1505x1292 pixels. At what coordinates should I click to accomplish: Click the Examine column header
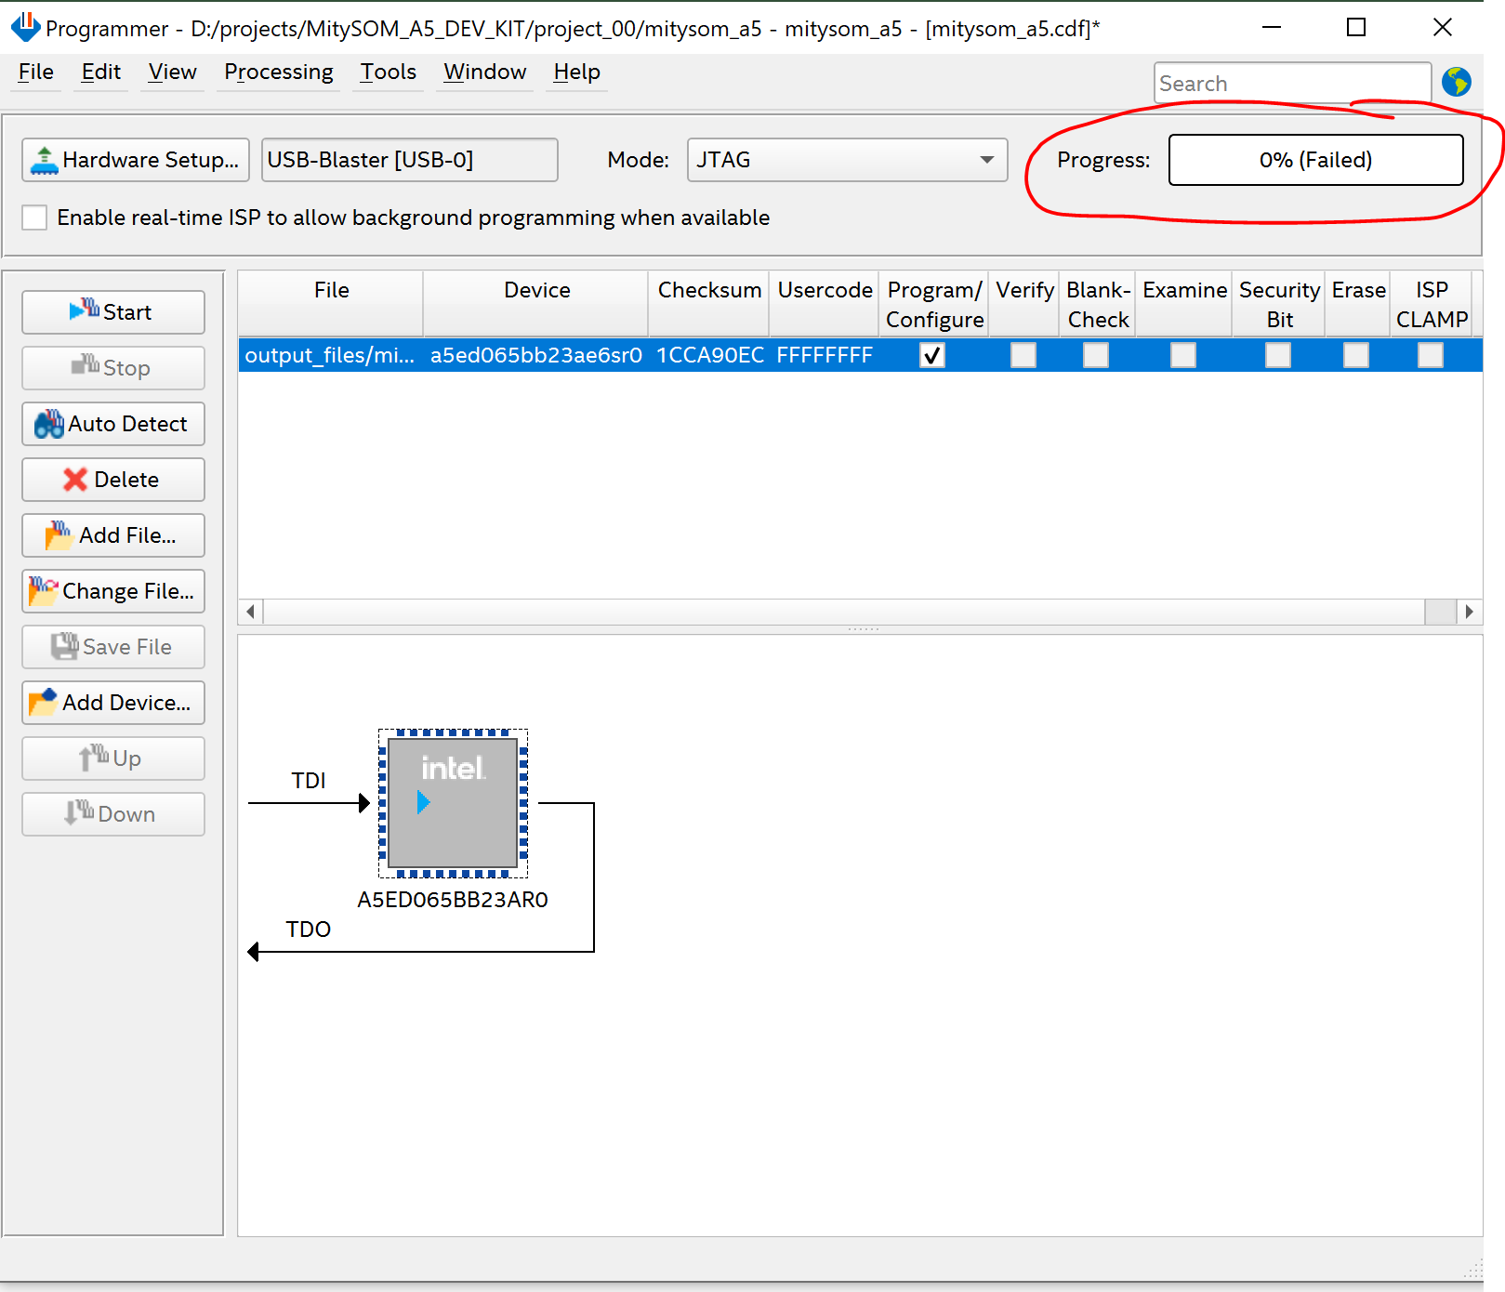[1184, 304]
